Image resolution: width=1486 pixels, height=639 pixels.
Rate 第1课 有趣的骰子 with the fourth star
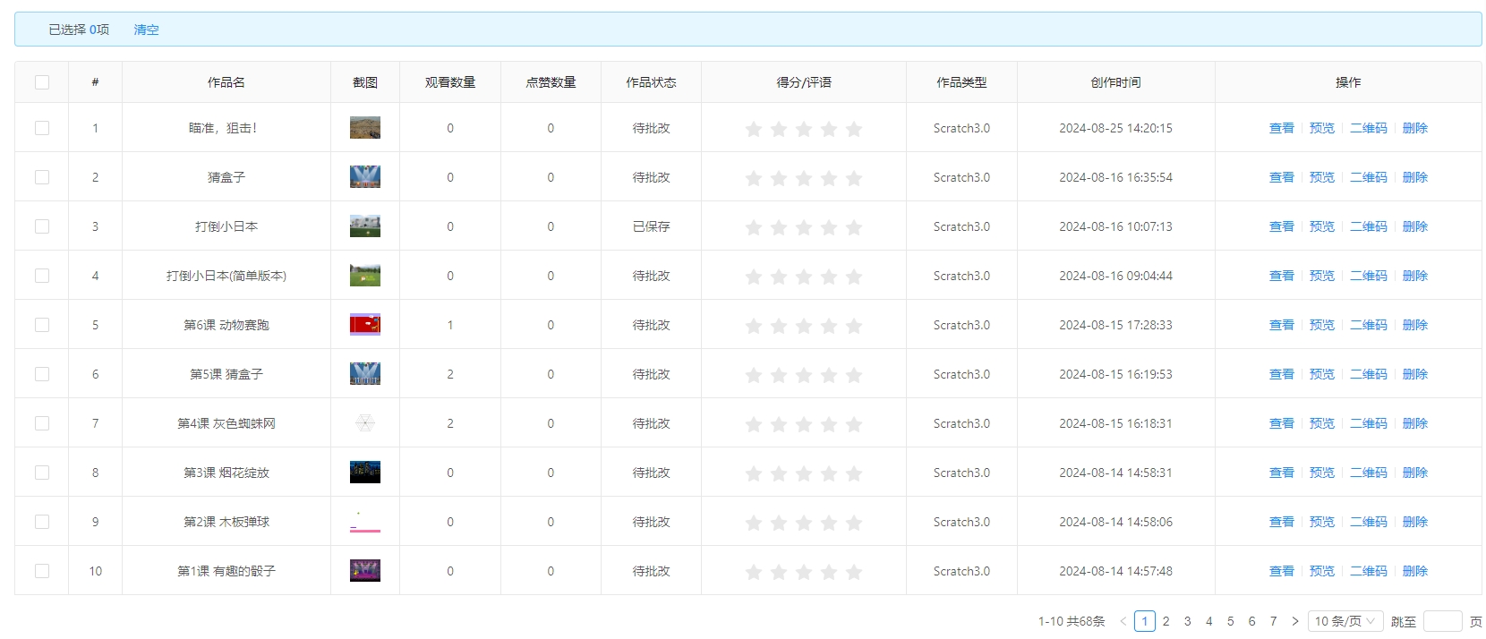(829, 572)
